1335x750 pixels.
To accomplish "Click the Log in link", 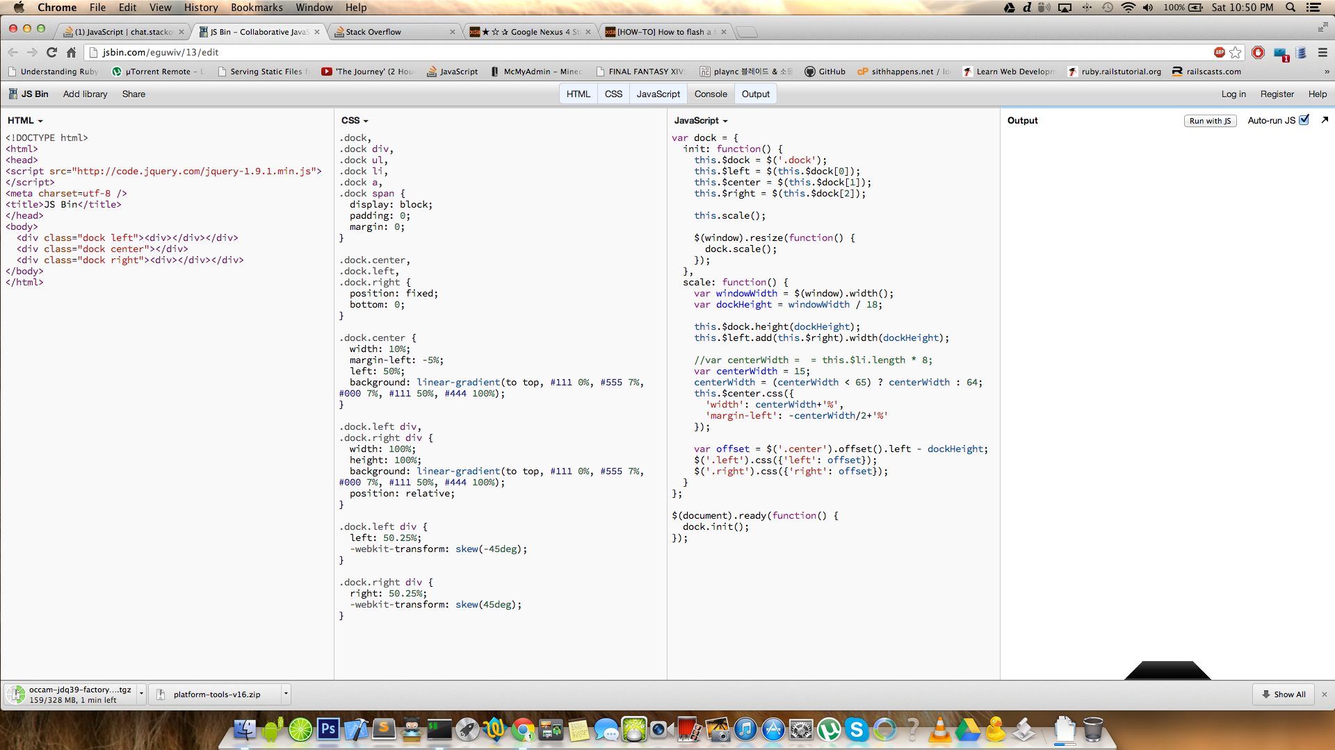I will 1233,94.
